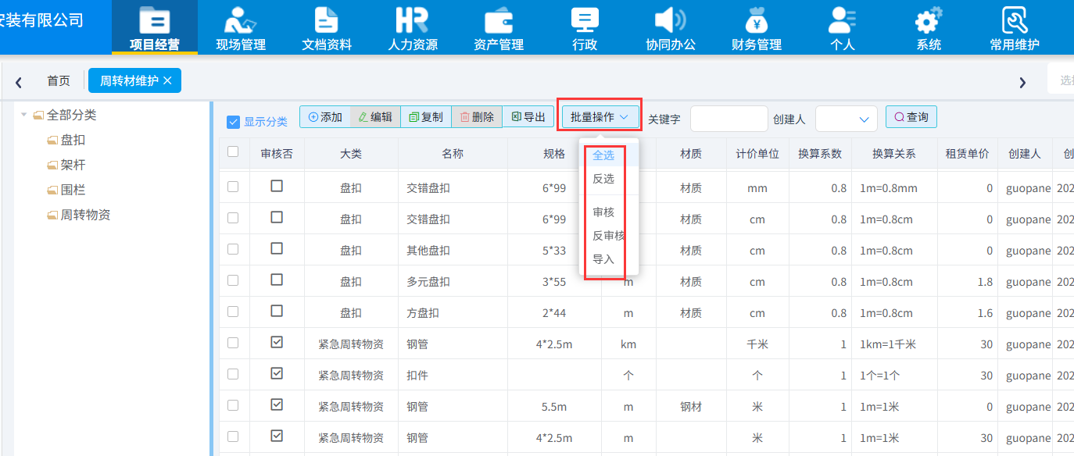Click the 导出 button
The height and width of the screenshot is (456, 1074).
[x=528, y=117]
